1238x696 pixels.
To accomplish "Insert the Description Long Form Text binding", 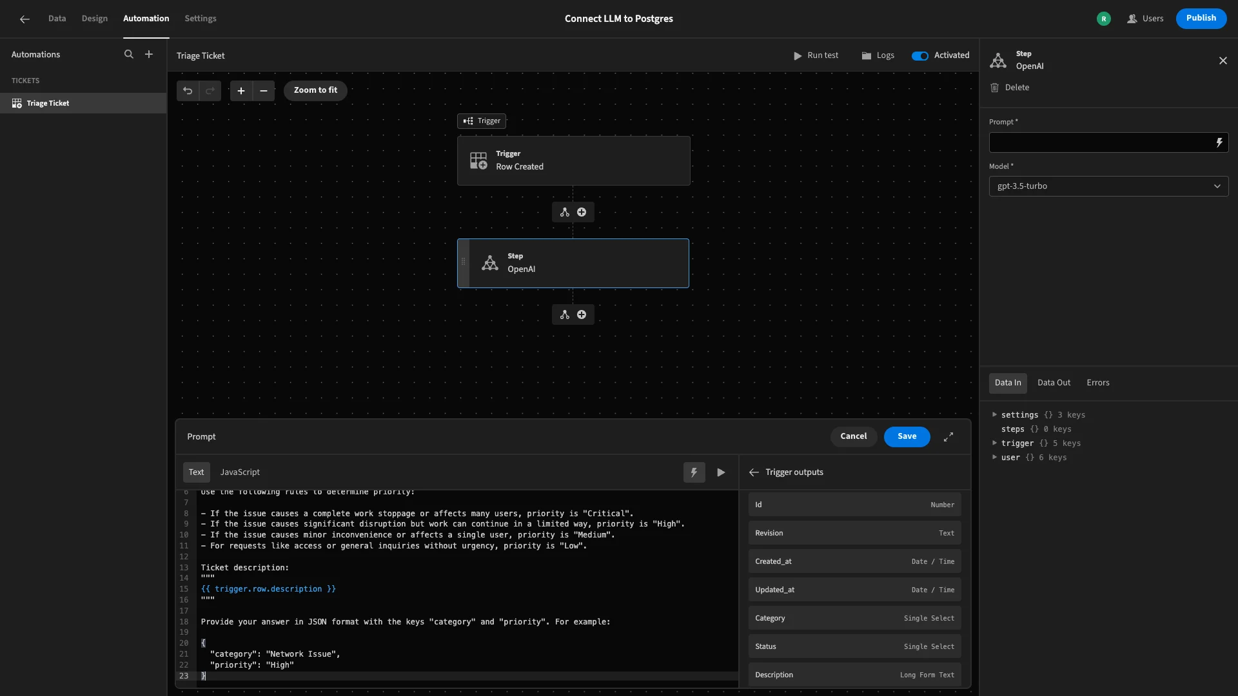I will pos(854,675).
